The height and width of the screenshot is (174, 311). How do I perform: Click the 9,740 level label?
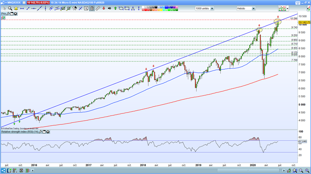[x=295, y=27]
